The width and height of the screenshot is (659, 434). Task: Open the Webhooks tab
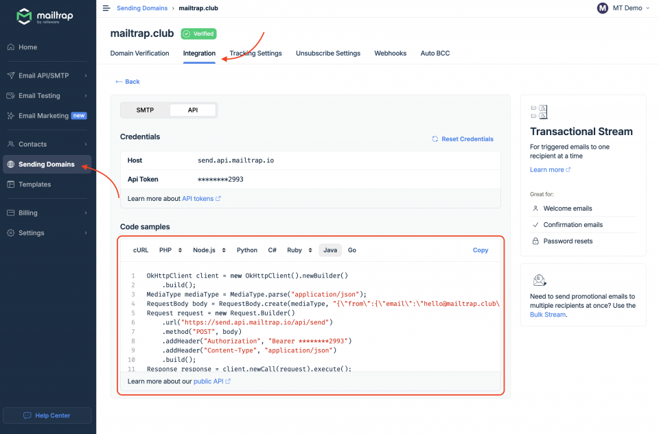[x=390, y=53]
